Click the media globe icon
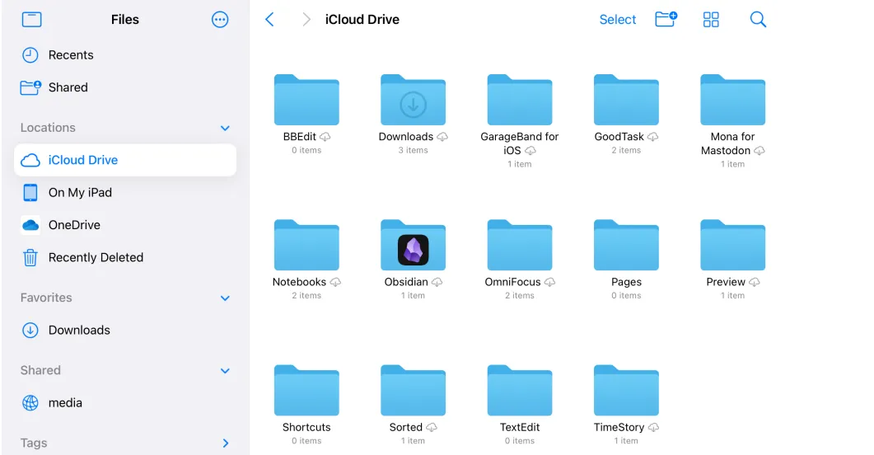Viewport: 874px width, 455px height. (30, 402)
